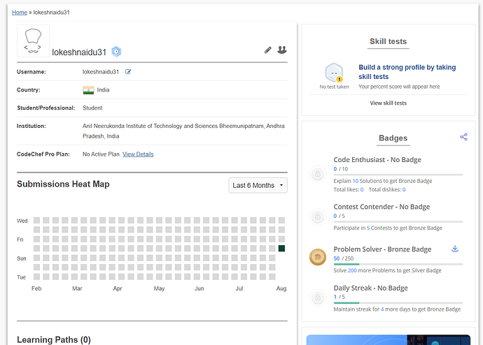This screenshot has height=345, width=483.
Task: Click the institution name text
Action: coord(183,131)
